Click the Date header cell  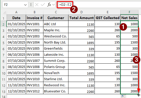coord(16,18)
